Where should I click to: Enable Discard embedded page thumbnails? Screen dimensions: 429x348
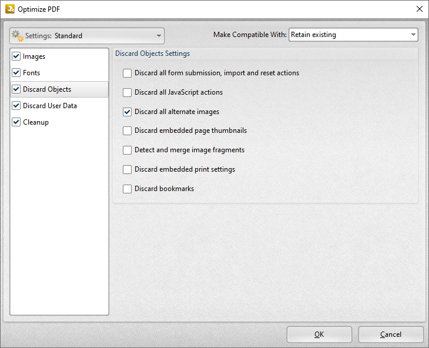[x=127, y=130]
